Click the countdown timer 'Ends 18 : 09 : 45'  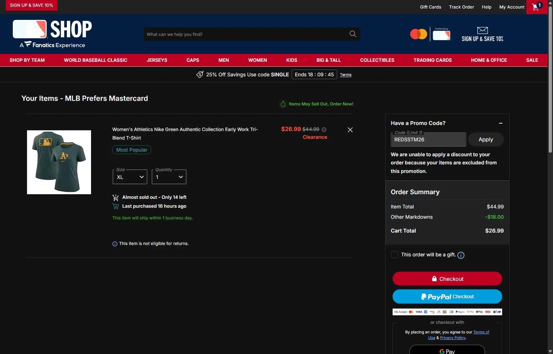[314, 75]
